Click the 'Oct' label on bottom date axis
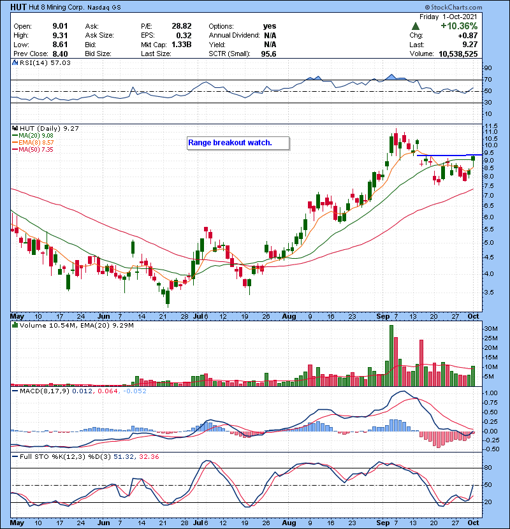Screen dimensions: 510x529 (x=473, y=523)
